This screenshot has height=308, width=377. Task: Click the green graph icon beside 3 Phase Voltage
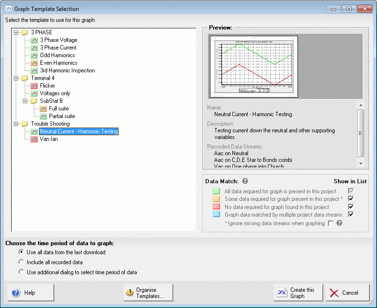[x=34, y=40]
